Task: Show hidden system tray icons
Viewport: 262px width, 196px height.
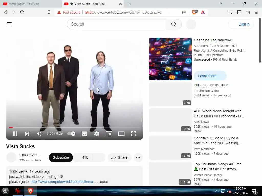Action: pyautogui.click(x=216, y=191)
